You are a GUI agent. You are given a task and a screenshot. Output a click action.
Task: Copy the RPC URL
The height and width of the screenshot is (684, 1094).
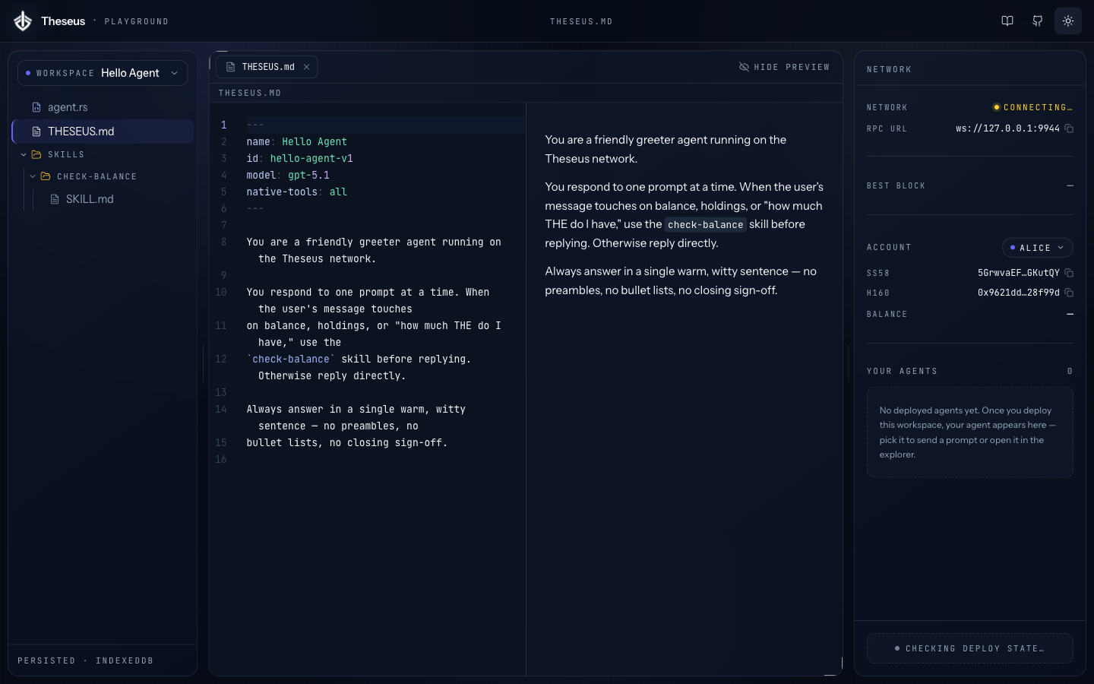tap(1069, 128)
